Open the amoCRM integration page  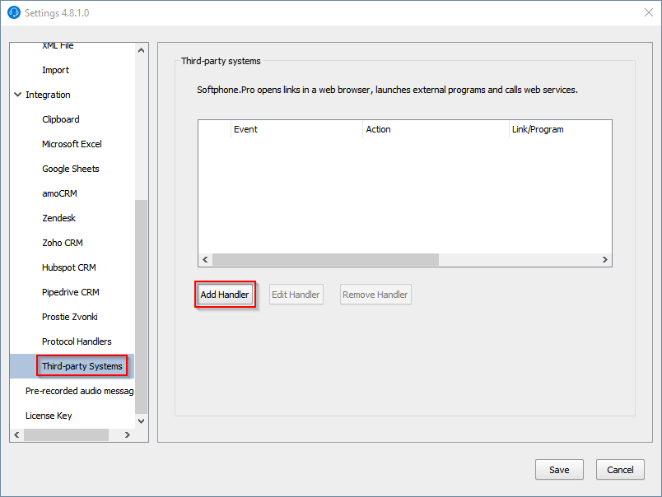(x=59, y=193)
